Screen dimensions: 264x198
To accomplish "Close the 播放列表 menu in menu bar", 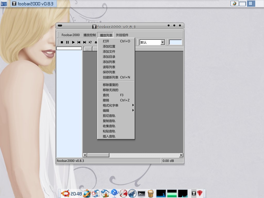I will [106, 35].
